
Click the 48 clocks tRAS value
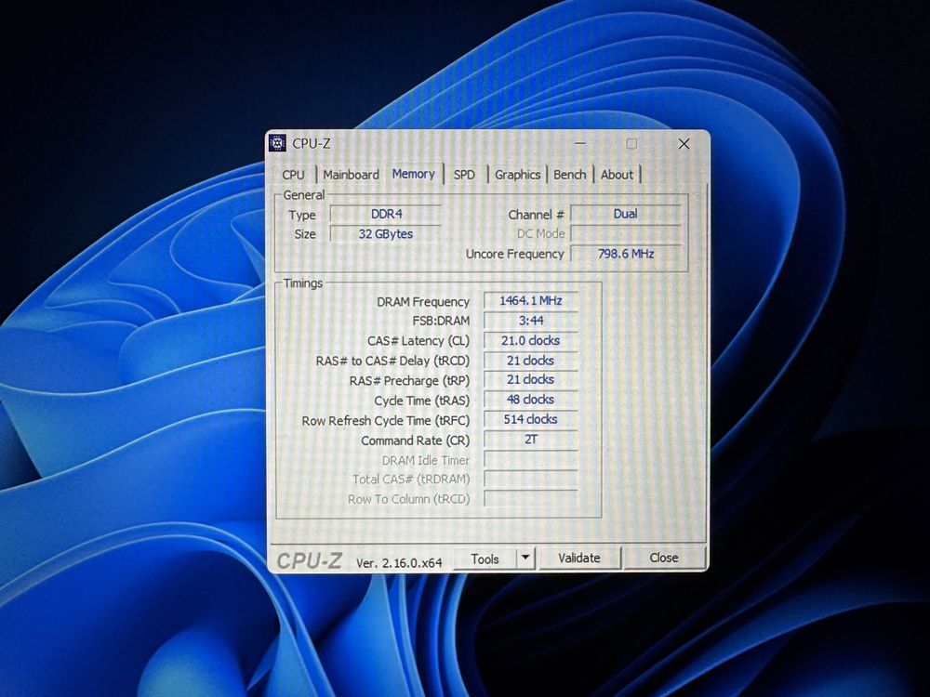coord(531,400)
